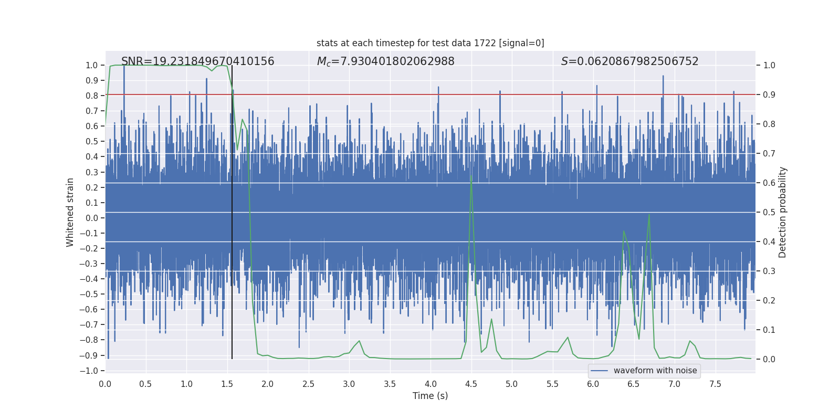Image resolution: width=840 pixels, height=420 pixels.
Task: Select Whitened strain tick label -0.7
Action: (89, 324)
